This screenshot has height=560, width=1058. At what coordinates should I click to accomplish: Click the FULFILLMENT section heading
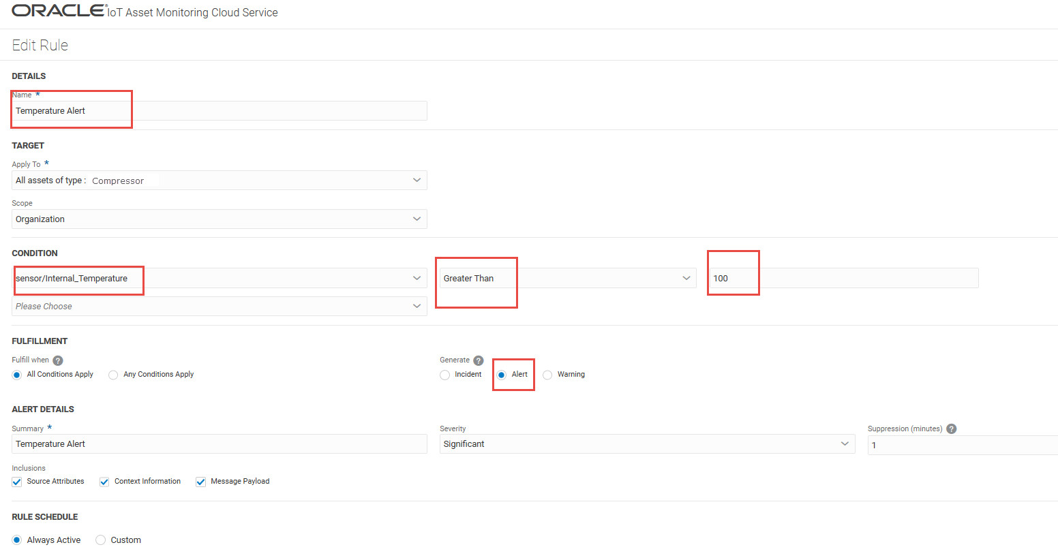(x=40, y=341)
